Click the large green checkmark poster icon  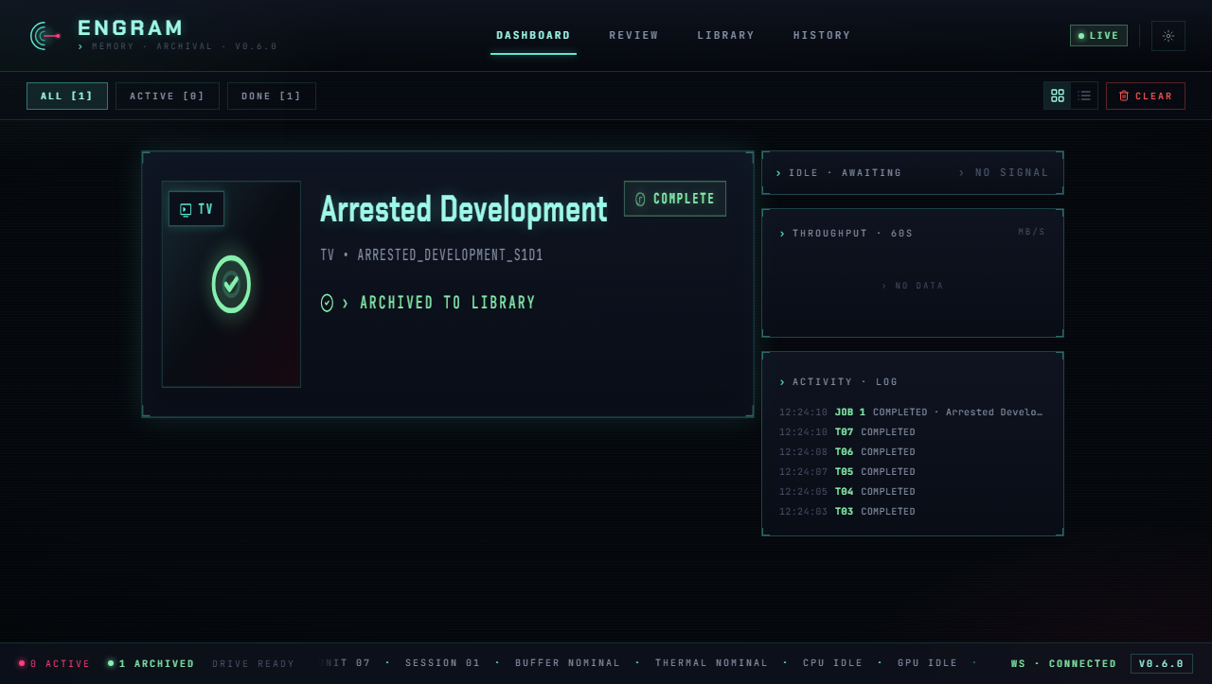click(x=231, y=284)
